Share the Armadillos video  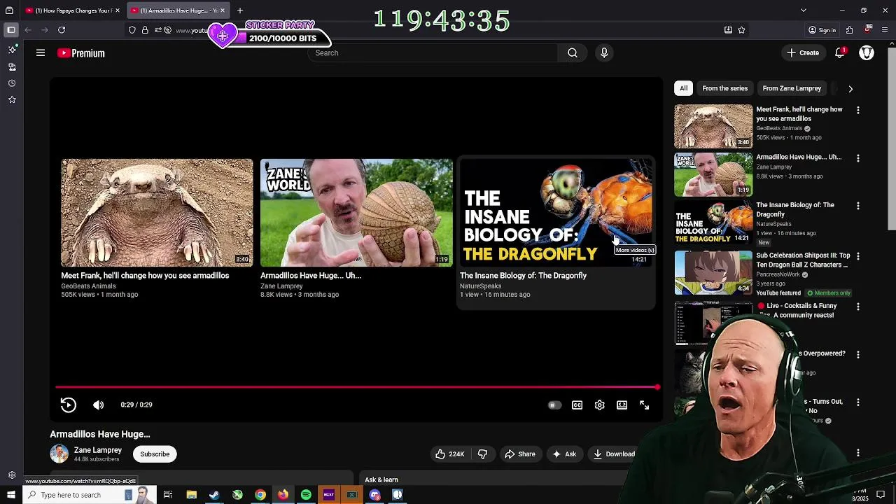click(x=520, y=454)
